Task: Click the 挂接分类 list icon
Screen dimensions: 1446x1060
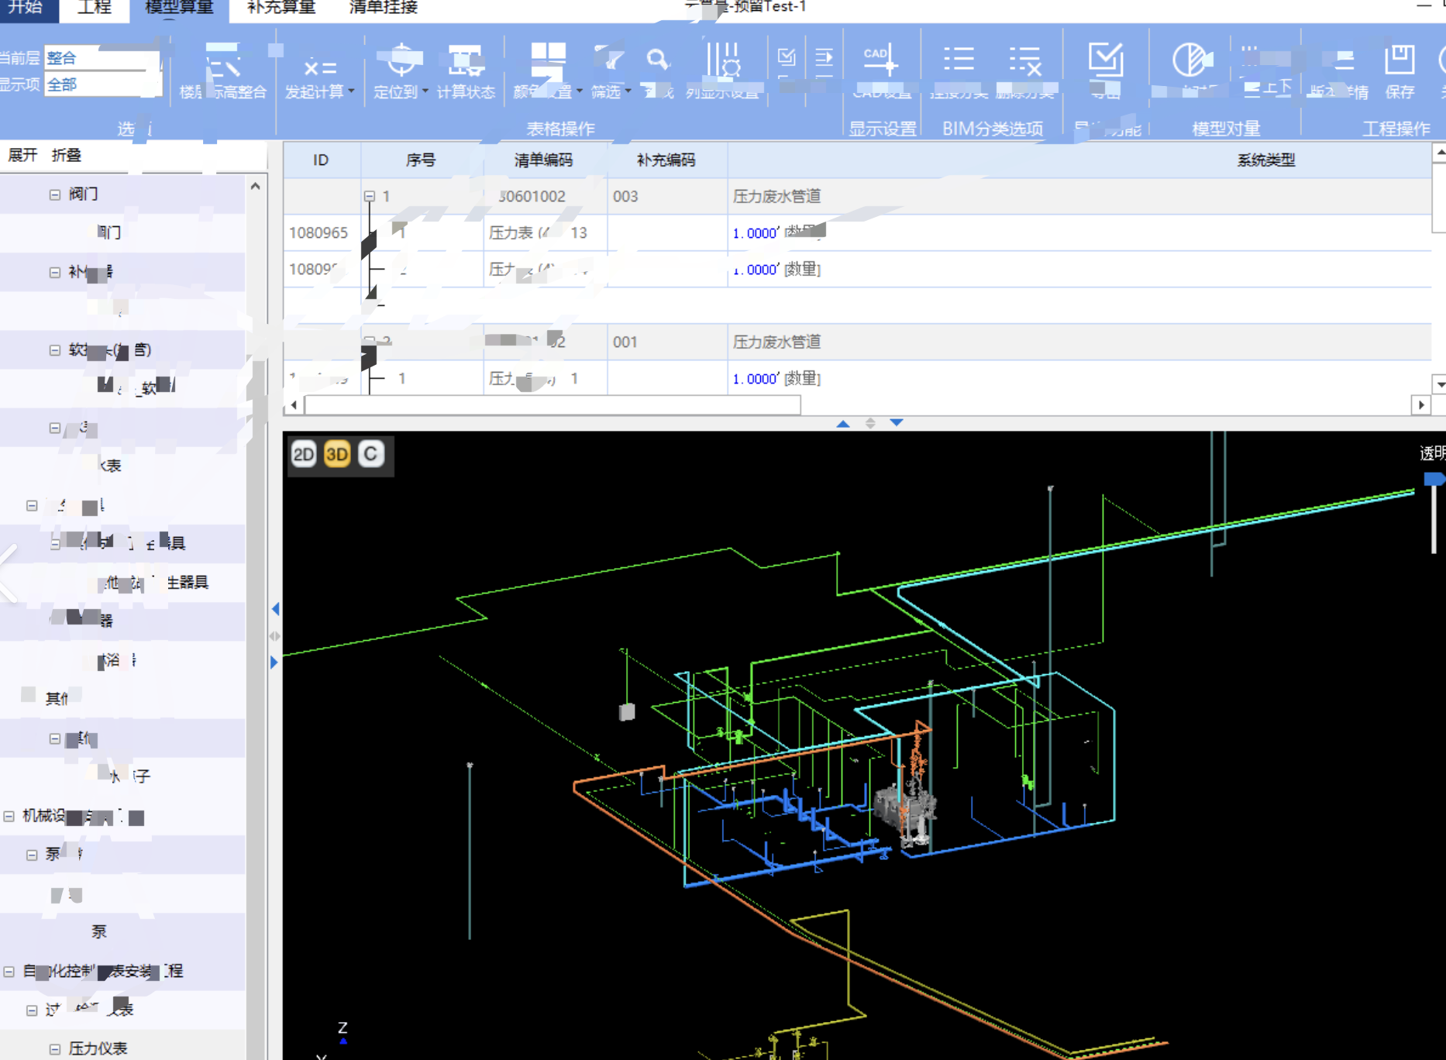Action: click(959, 59)
